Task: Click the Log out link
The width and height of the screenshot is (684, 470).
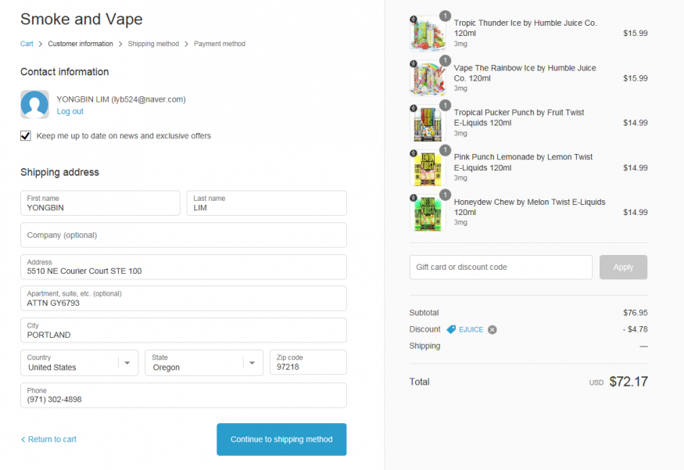Action: pyautogui.click(x=70, y=112)
